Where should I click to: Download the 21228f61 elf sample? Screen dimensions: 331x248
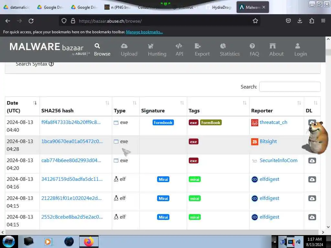coord(312,199)
